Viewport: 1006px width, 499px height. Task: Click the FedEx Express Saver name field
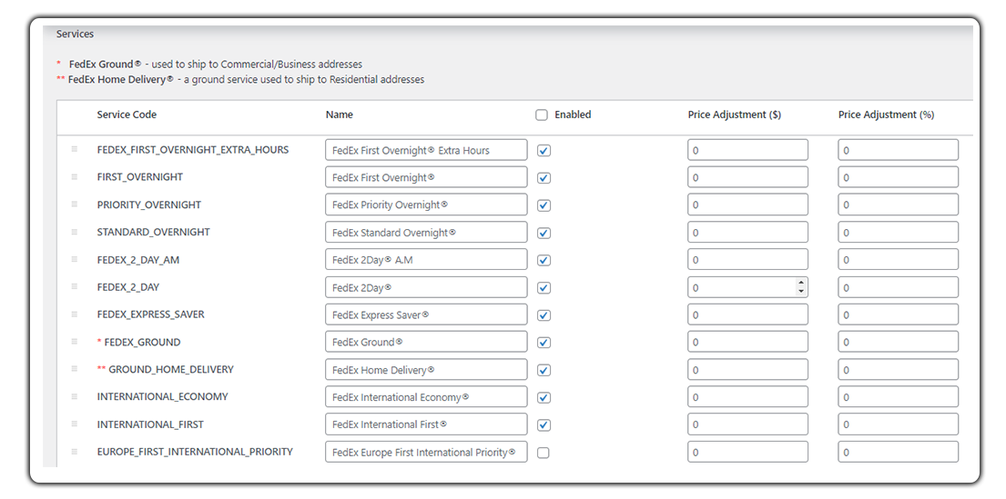426,315
